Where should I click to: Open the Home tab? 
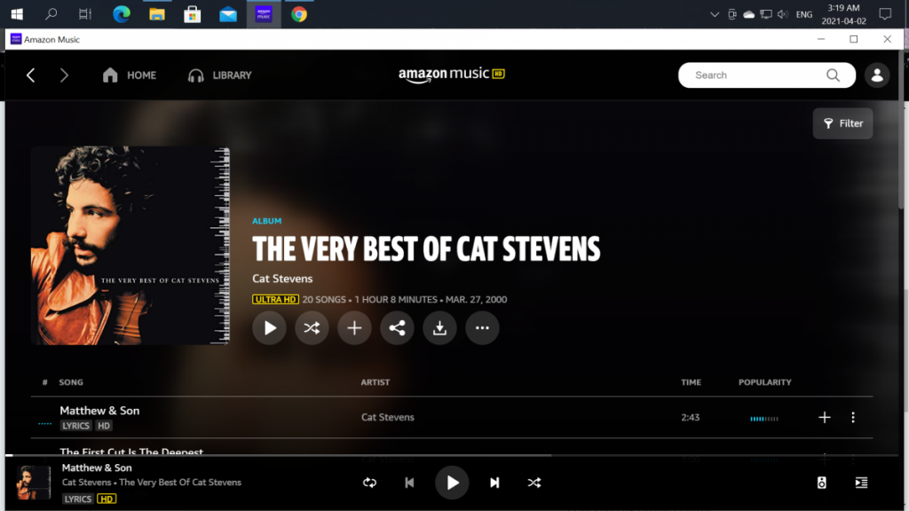pyautogui.click(x=130, y=75)
